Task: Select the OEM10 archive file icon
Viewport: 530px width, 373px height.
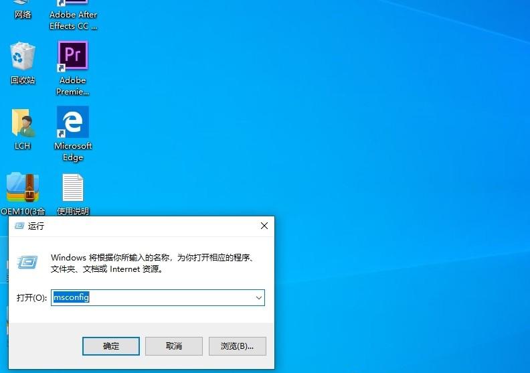Action: 23,194
